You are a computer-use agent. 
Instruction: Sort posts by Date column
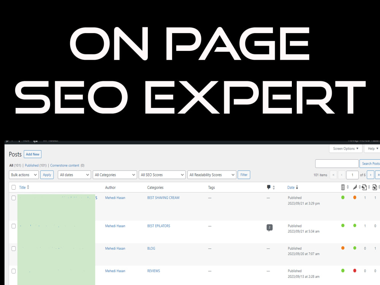(293, 187)
